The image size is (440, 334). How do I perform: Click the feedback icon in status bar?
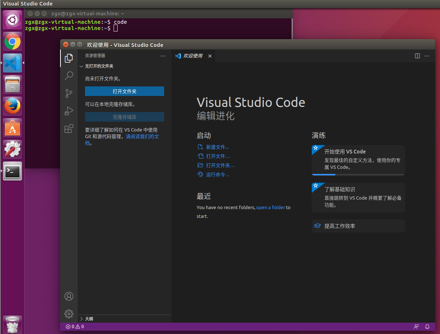click(416, 327)
